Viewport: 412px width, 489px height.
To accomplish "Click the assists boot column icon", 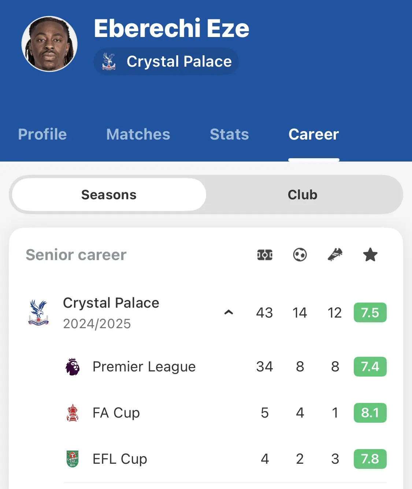I will click(335, 255).
